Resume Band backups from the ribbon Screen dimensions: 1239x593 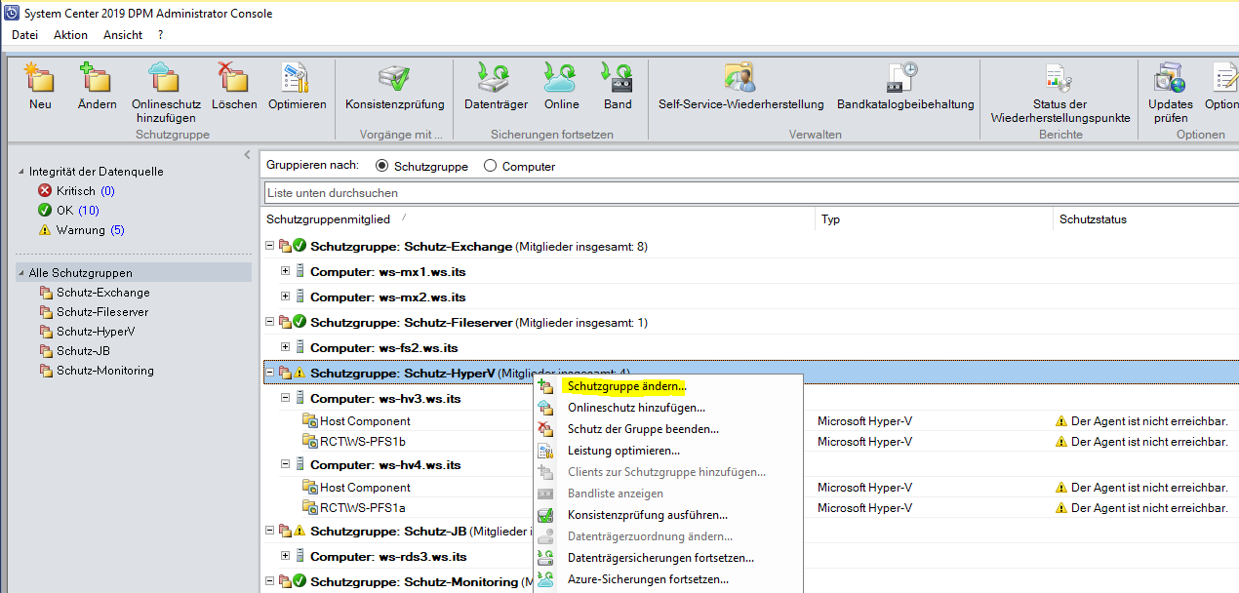pos(618,77)
